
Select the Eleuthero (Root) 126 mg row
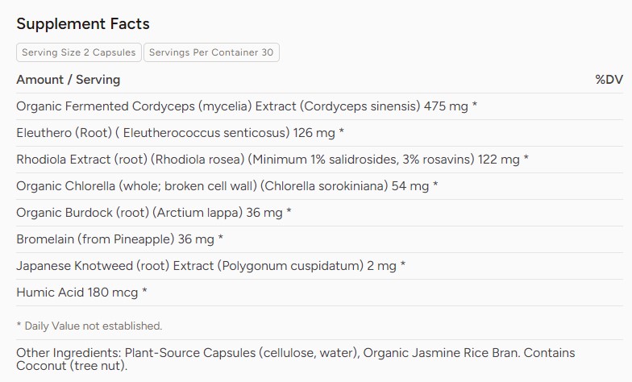[319, 133]
